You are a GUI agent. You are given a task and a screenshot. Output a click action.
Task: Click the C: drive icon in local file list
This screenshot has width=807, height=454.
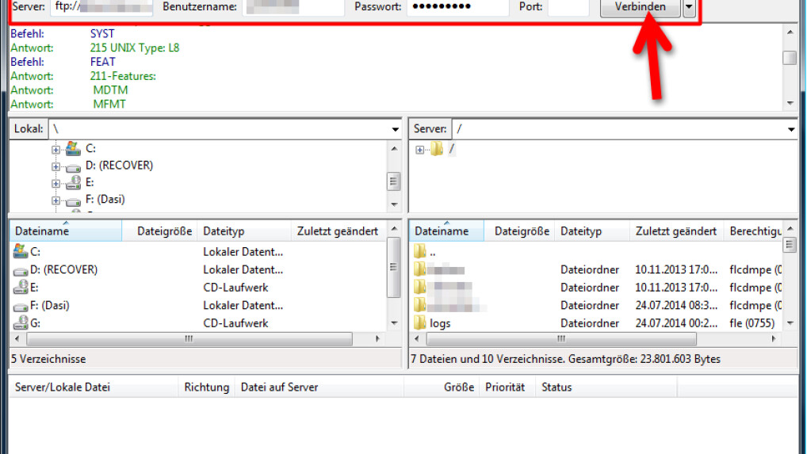click(x=21, y=251)
